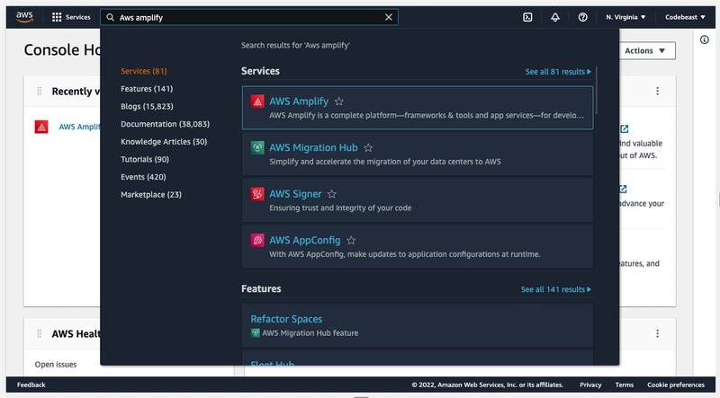Favorite AWS AppConfig with the star icon

coord(351,240)
